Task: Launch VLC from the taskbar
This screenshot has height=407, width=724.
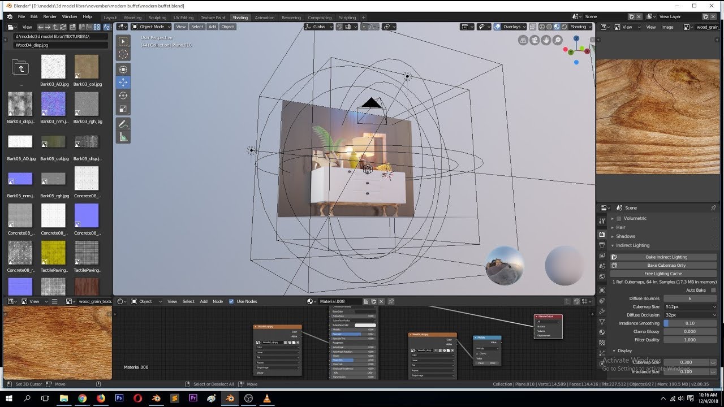Action: coord(267,399)
